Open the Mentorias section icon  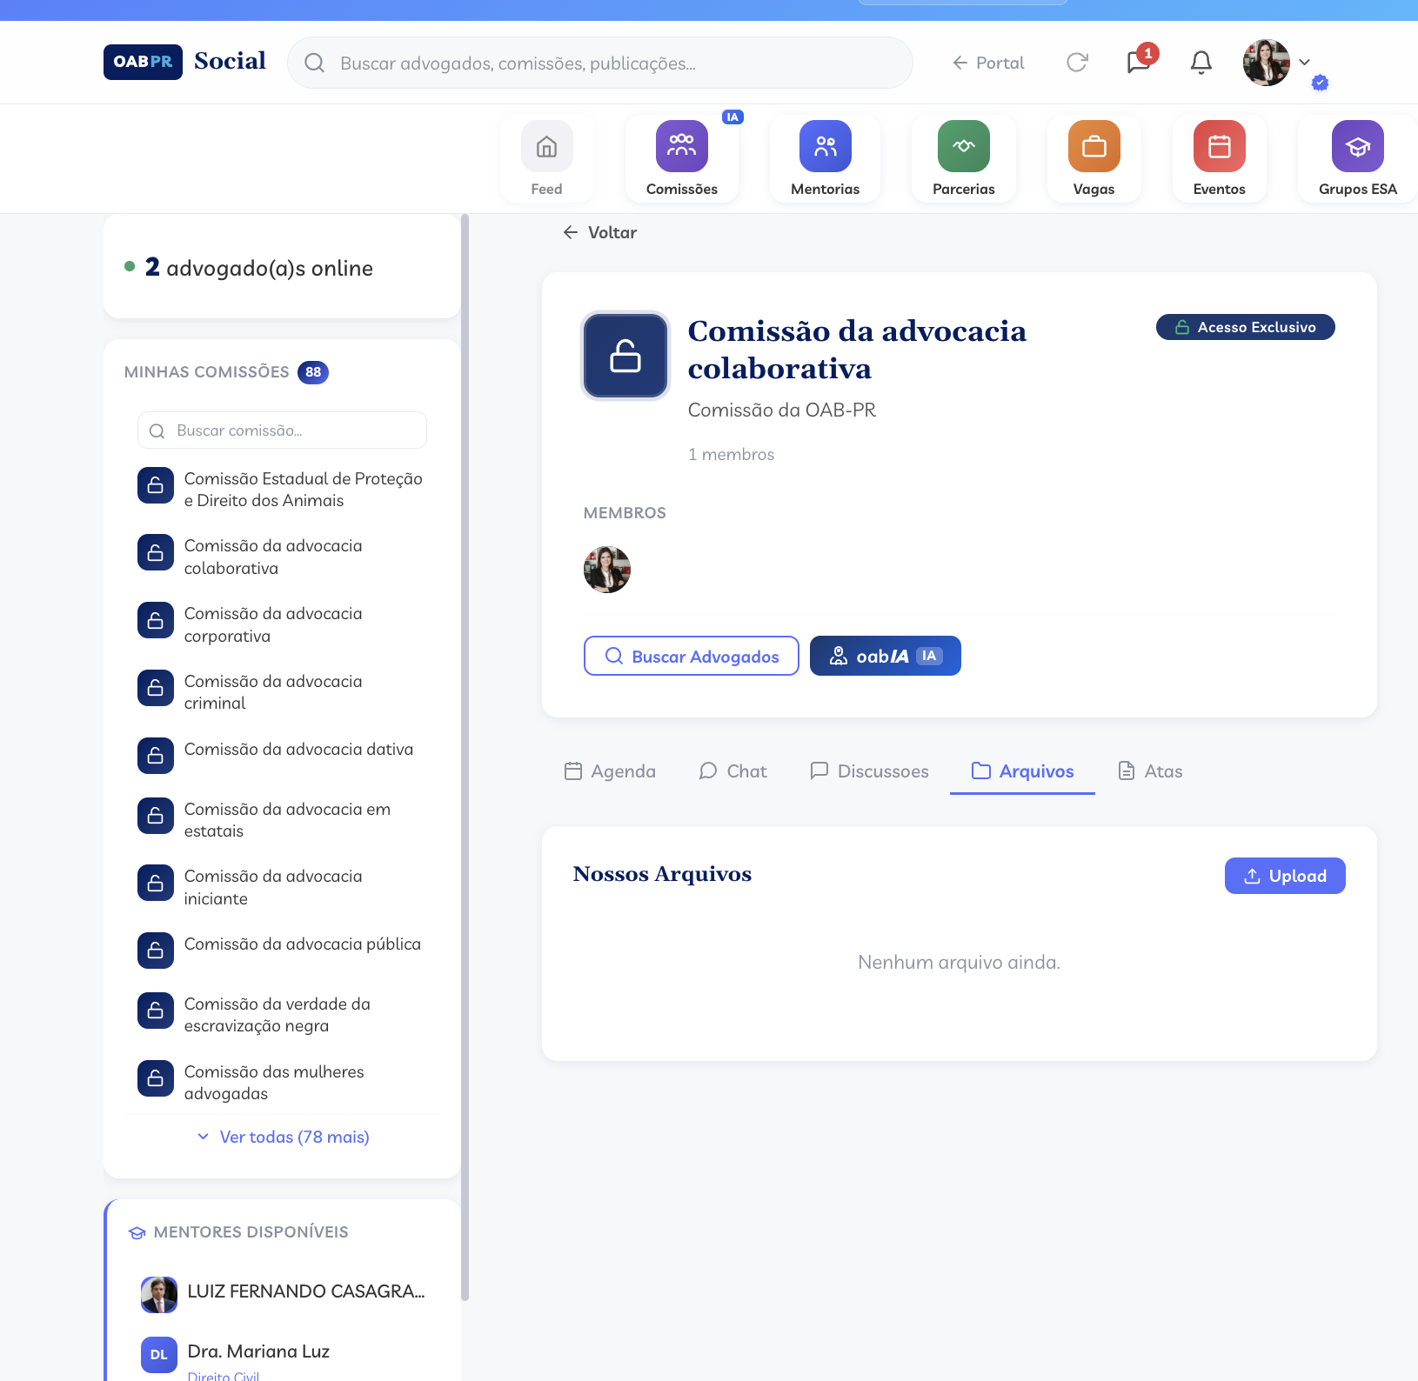pyautogui.click(x=825, y=147)
